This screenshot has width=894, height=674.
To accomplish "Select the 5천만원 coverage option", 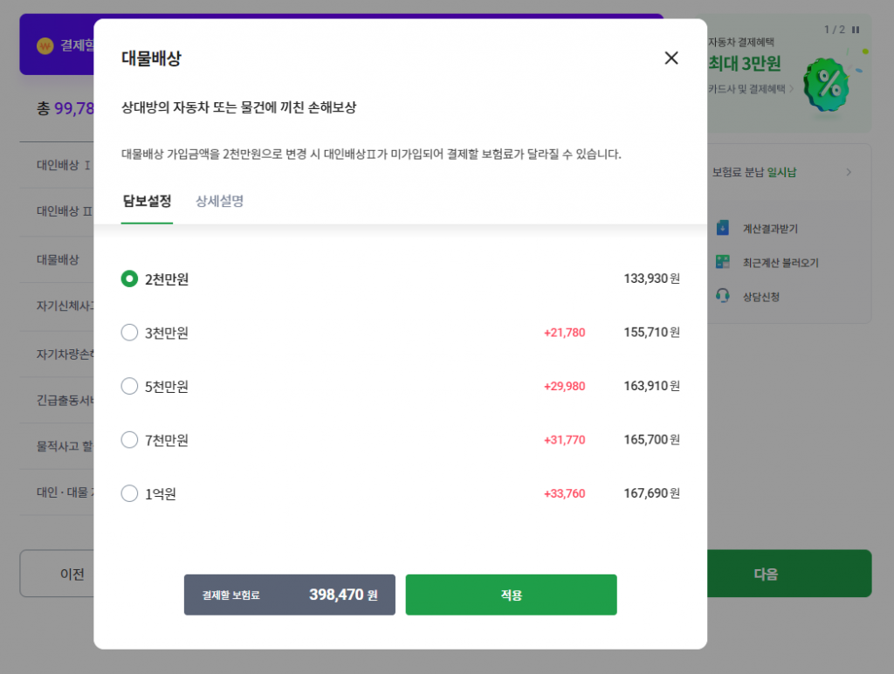I will 129,386.
